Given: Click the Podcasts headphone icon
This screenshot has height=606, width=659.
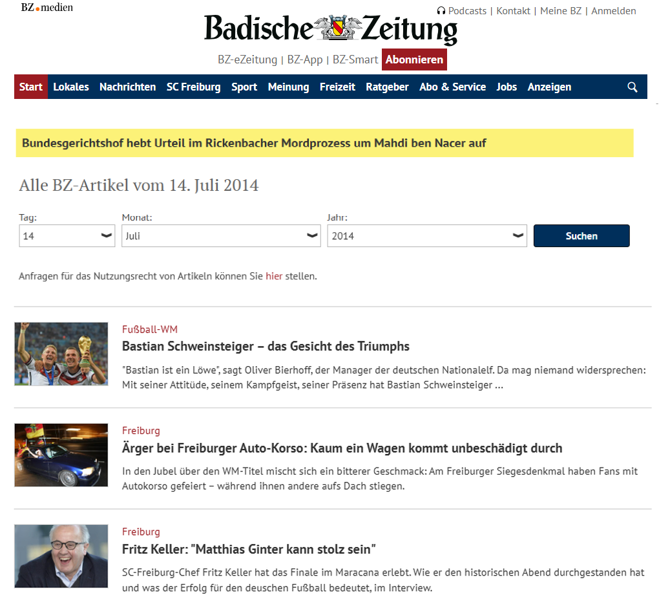Looking at the screenshot, I should tap(441, 10).
